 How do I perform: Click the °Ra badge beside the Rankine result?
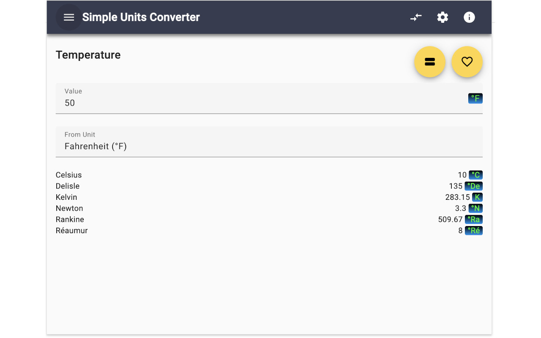coord(473,219)
